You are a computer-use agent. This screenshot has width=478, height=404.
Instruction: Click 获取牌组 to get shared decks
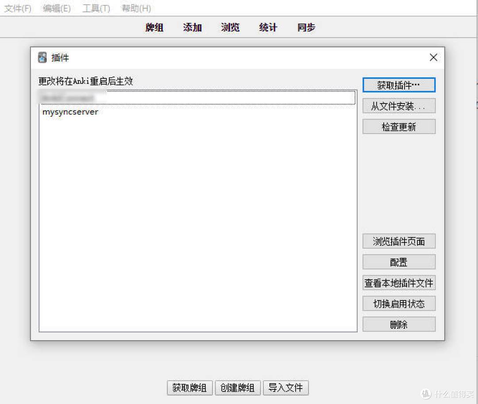click(x=189, y=388)
